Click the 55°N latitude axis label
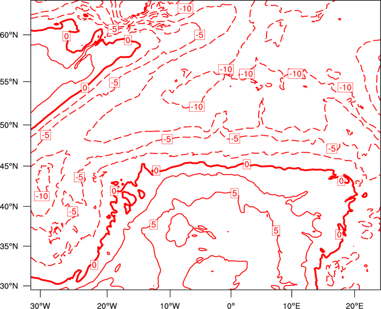Screen dimensions: 381x309 [x=9, y=82]
